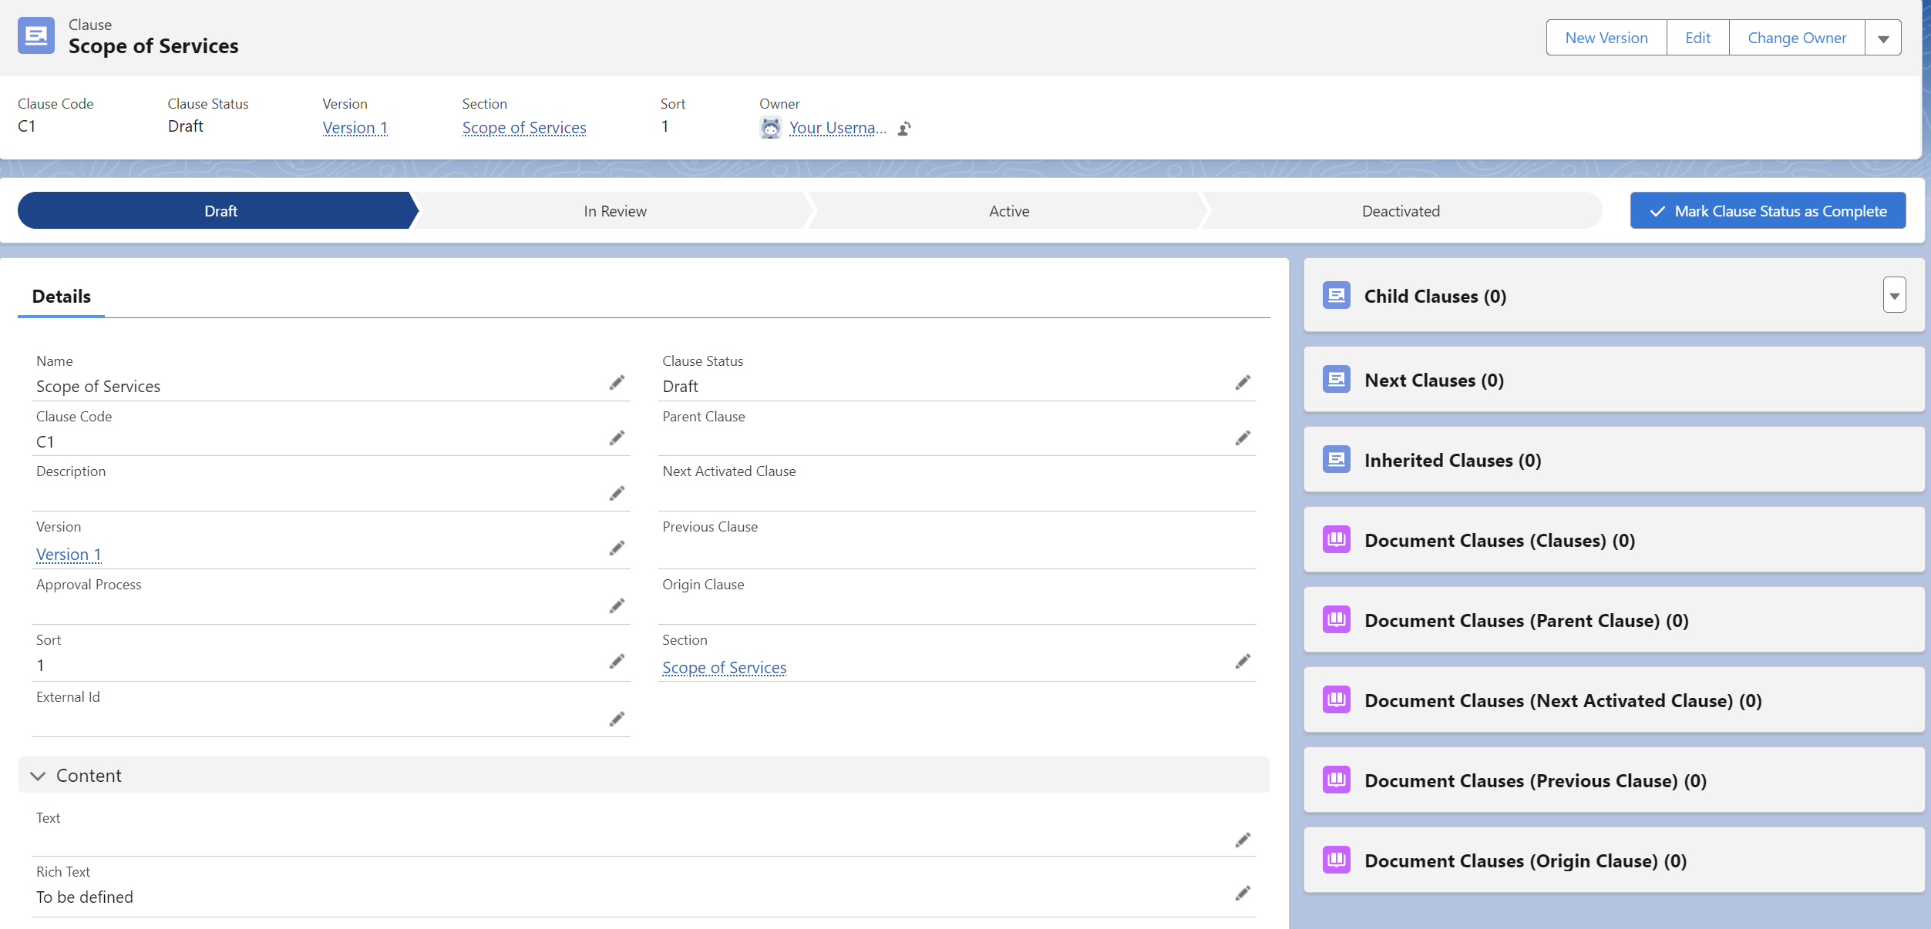The image size is (1931, 929).
Task: Click the 'C1' Clause Code value in Details
Action: pyautogui.click(x=45, y=442)
